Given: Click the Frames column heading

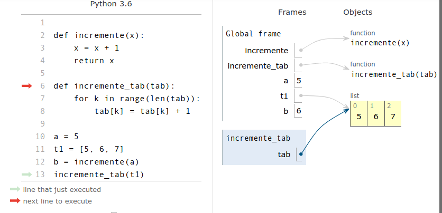Looking at the screenshot, I should coord(292,12).
